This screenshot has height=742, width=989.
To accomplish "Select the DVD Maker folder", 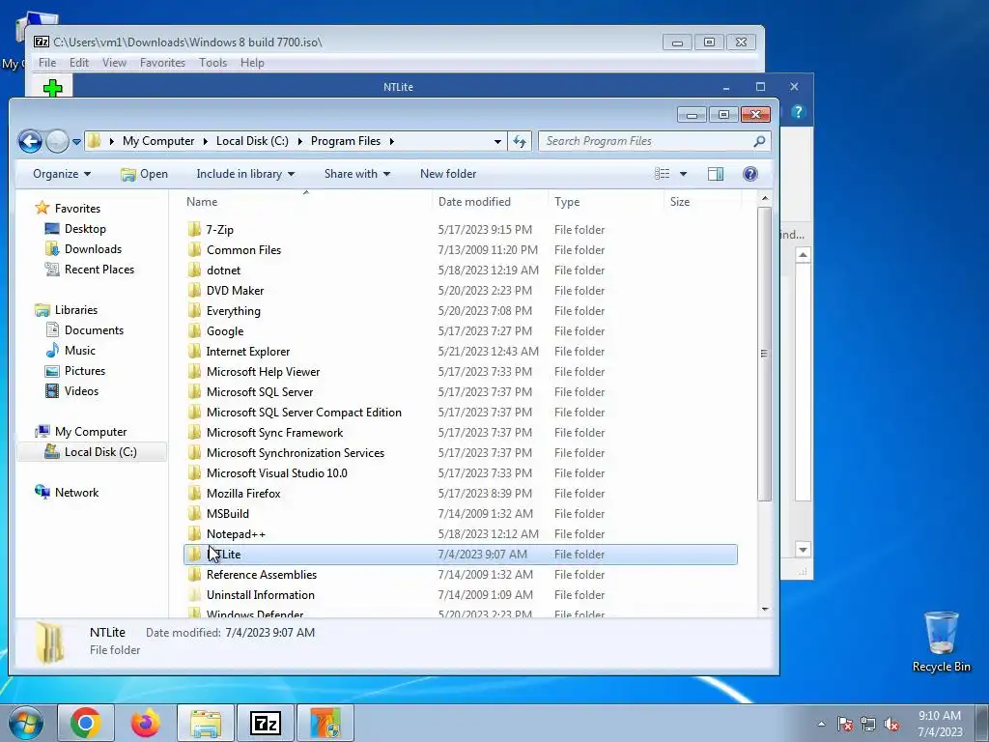I will (x=235, y=290).
